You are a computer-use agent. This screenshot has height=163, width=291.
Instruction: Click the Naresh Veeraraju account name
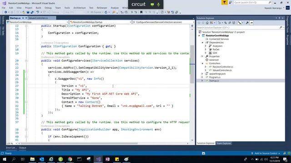(x=273, y=8)
